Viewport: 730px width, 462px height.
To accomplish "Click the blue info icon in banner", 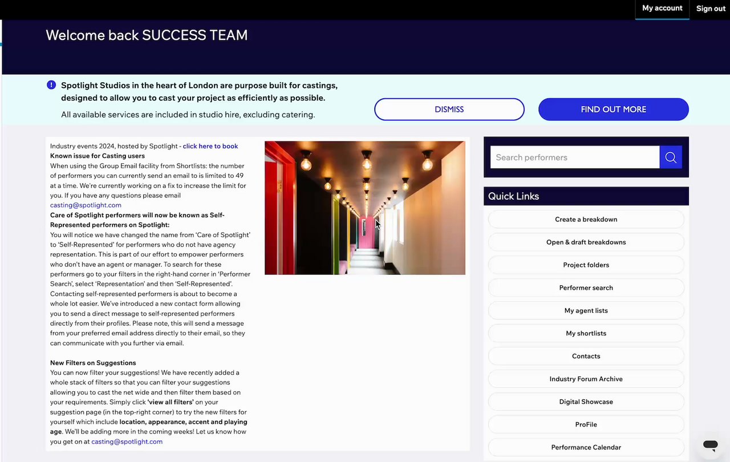I will click(x=51, y=86).
